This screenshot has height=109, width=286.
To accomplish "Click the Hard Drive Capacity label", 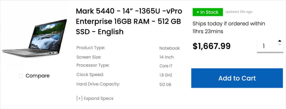I will 98,84.
